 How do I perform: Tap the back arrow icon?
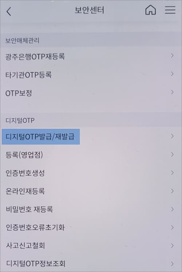point(9,12)
